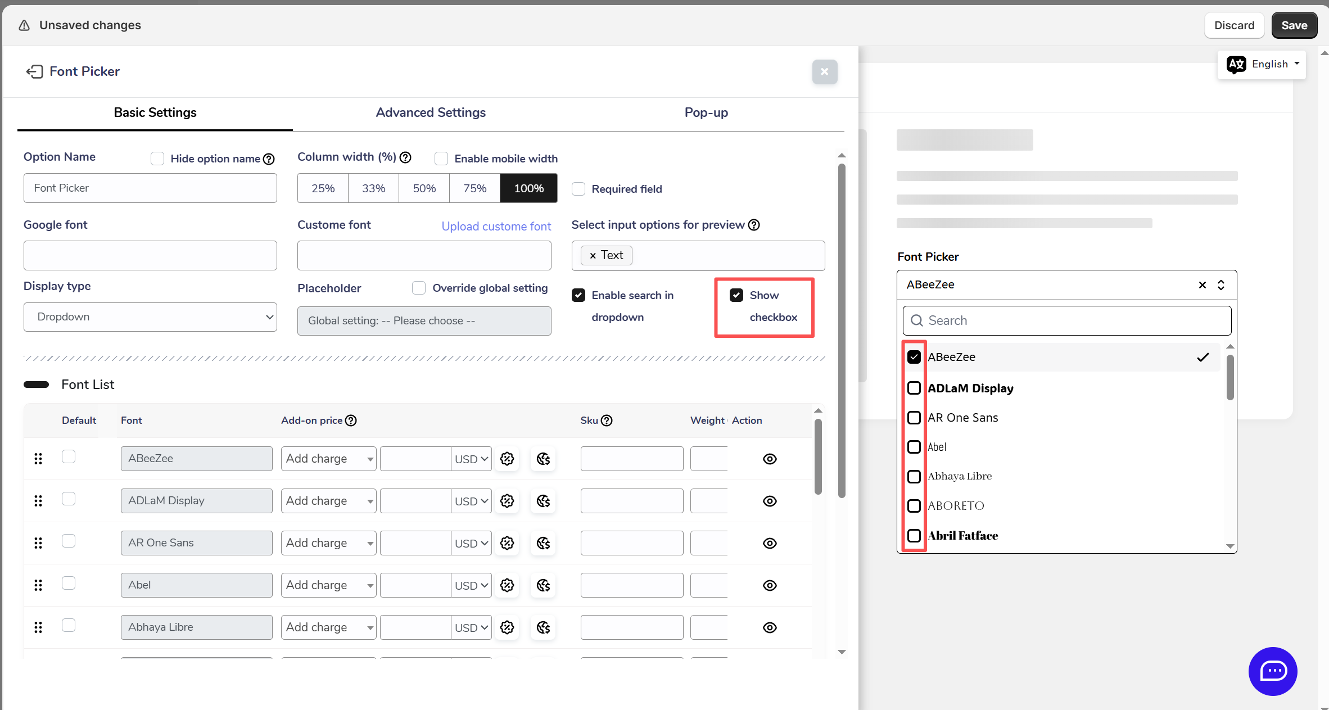Image resolution: width=1329 pixels, height=710 pixels.
Task: Open the Pop-up tab
Action: point(706,112)
